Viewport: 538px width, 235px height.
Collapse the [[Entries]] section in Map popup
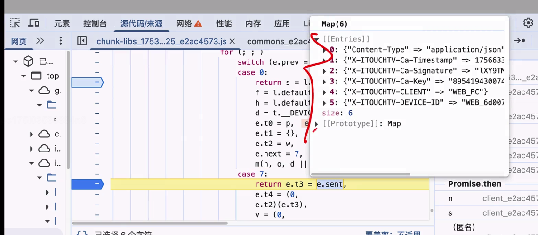(317, 39)
